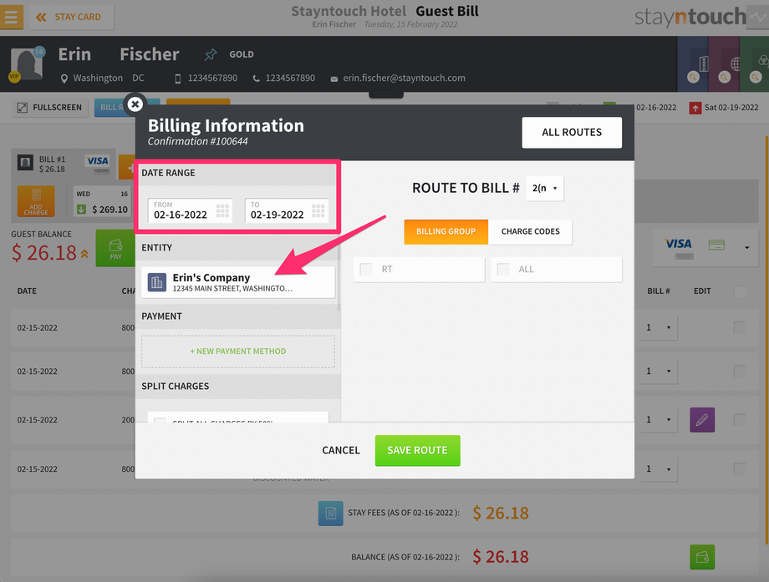Go back to Stay Card
The image size is (769, 582).
[x=72, y=18]
